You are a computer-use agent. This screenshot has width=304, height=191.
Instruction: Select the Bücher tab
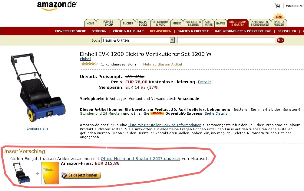tap(128, 23)
